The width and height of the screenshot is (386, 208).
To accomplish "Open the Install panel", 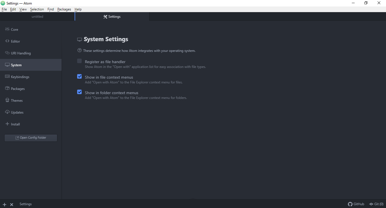I will coord(31,124).
